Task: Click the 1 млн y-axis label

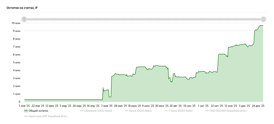Action: coord(16,94)
